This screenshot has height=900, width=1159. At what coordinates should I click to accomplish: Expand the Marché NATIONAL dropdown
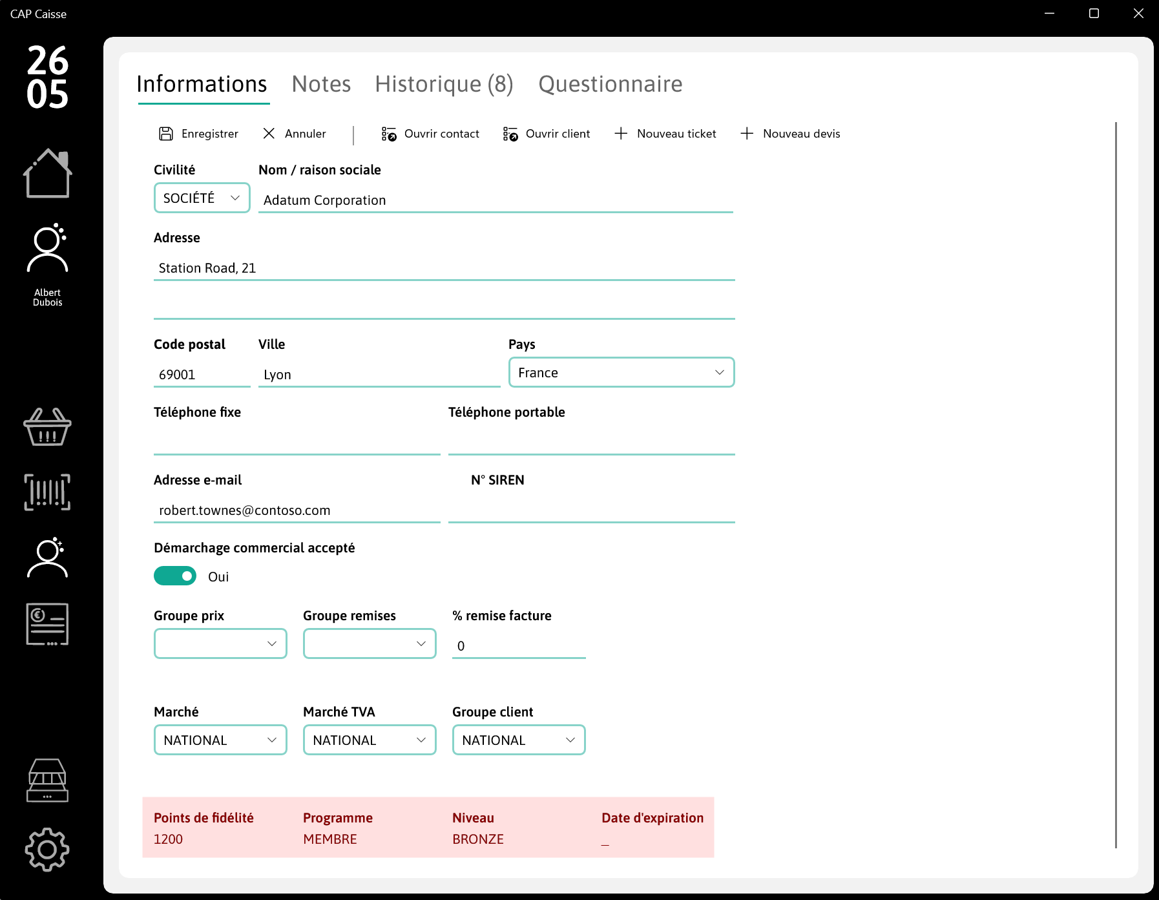(x=220, y=740)
